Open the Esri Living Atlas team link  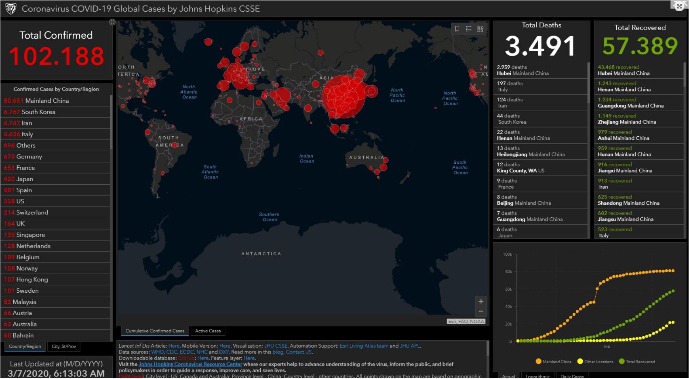(x=364, y=346)
